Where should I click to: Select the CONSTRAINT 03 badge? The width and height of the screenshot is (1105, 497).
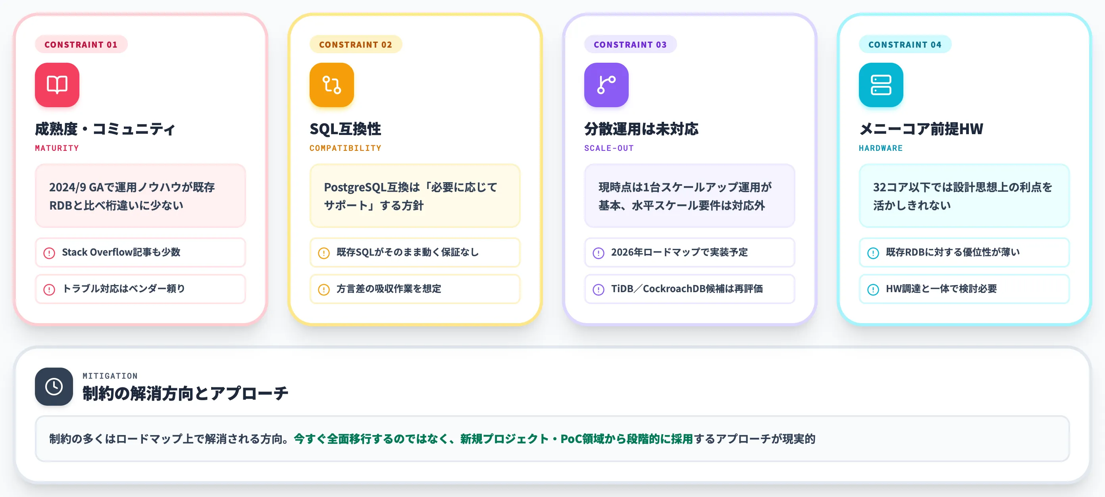click(x=630, y=44)
